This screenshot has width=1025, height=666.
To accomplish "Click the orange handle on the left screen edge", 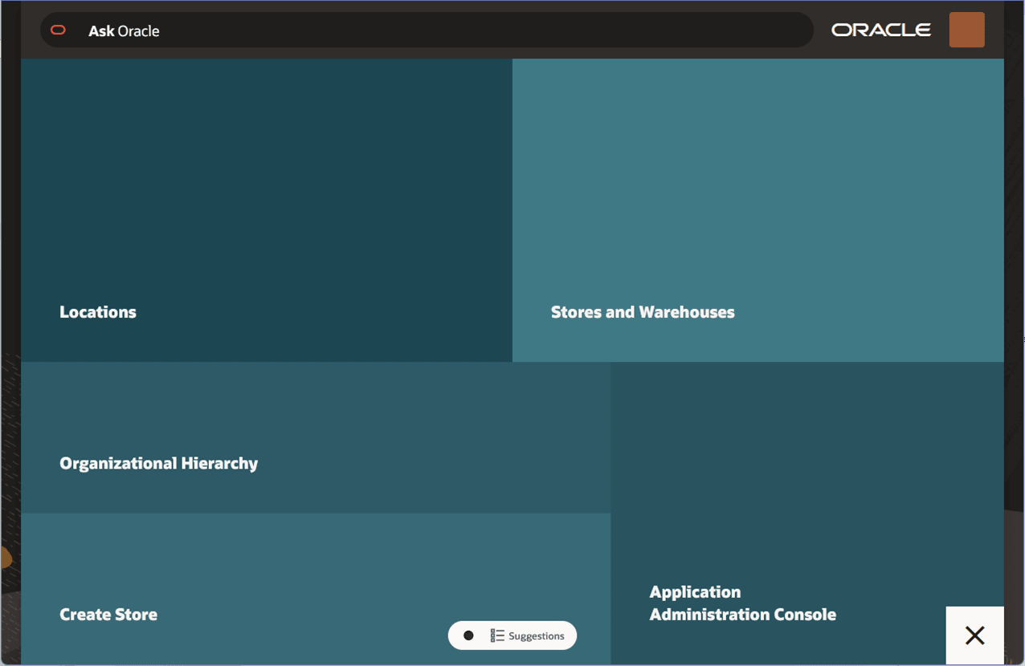I will coord(5,556).
